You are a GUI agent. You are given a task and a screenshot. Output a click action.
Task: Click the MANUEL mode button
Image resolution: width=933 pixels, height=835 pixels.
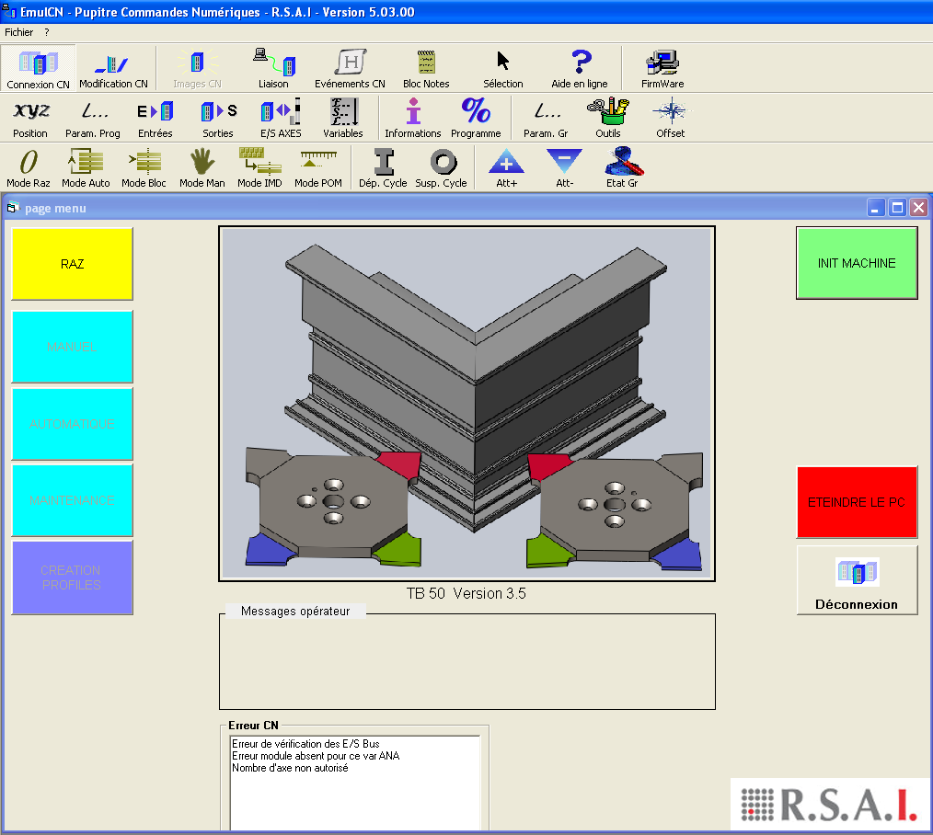72,347
